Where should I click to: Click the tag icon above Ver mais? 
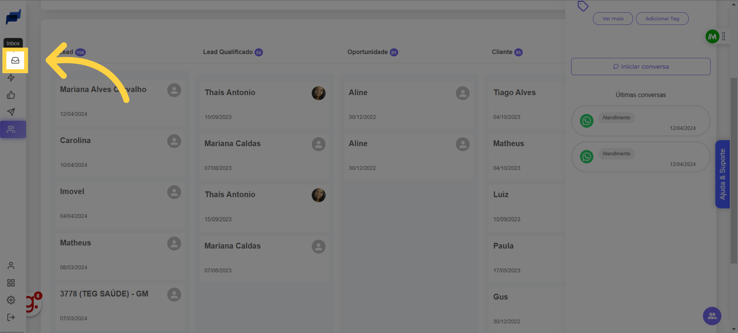[x=583, y=6]
